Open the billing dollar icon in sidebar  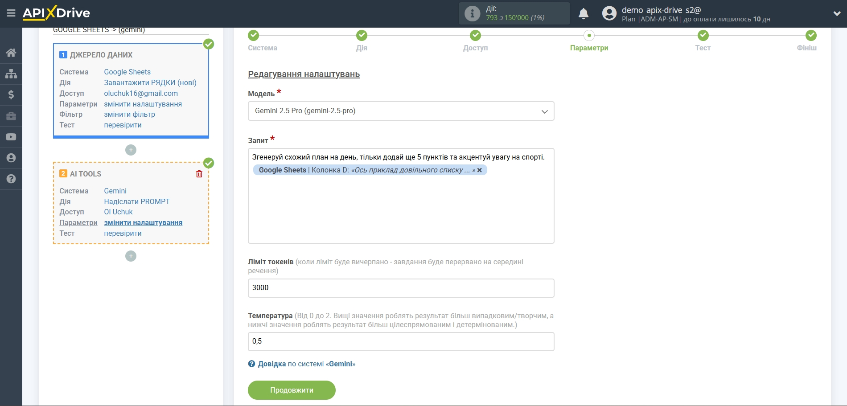[x=11, y=94]
